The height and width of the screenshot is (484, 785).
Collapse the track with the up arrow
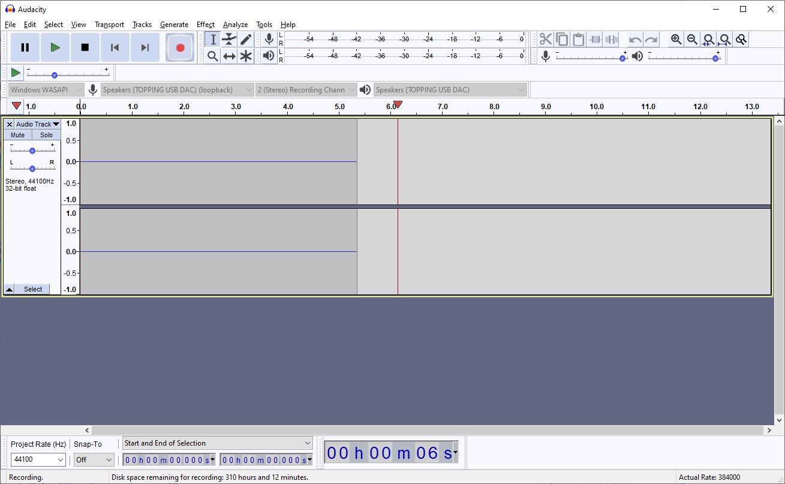pyautogui.click(x=9, y=289)
